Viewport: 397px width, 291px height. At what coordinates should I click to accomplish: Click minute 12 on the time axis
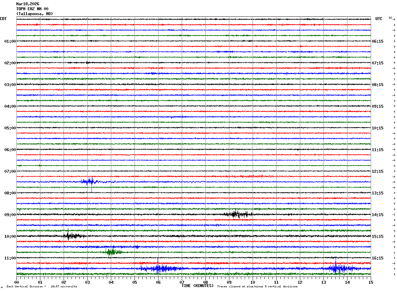pos(300,282)
